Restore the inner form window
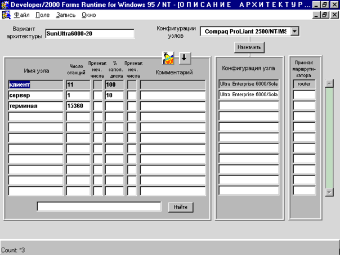 pos(325,15)
